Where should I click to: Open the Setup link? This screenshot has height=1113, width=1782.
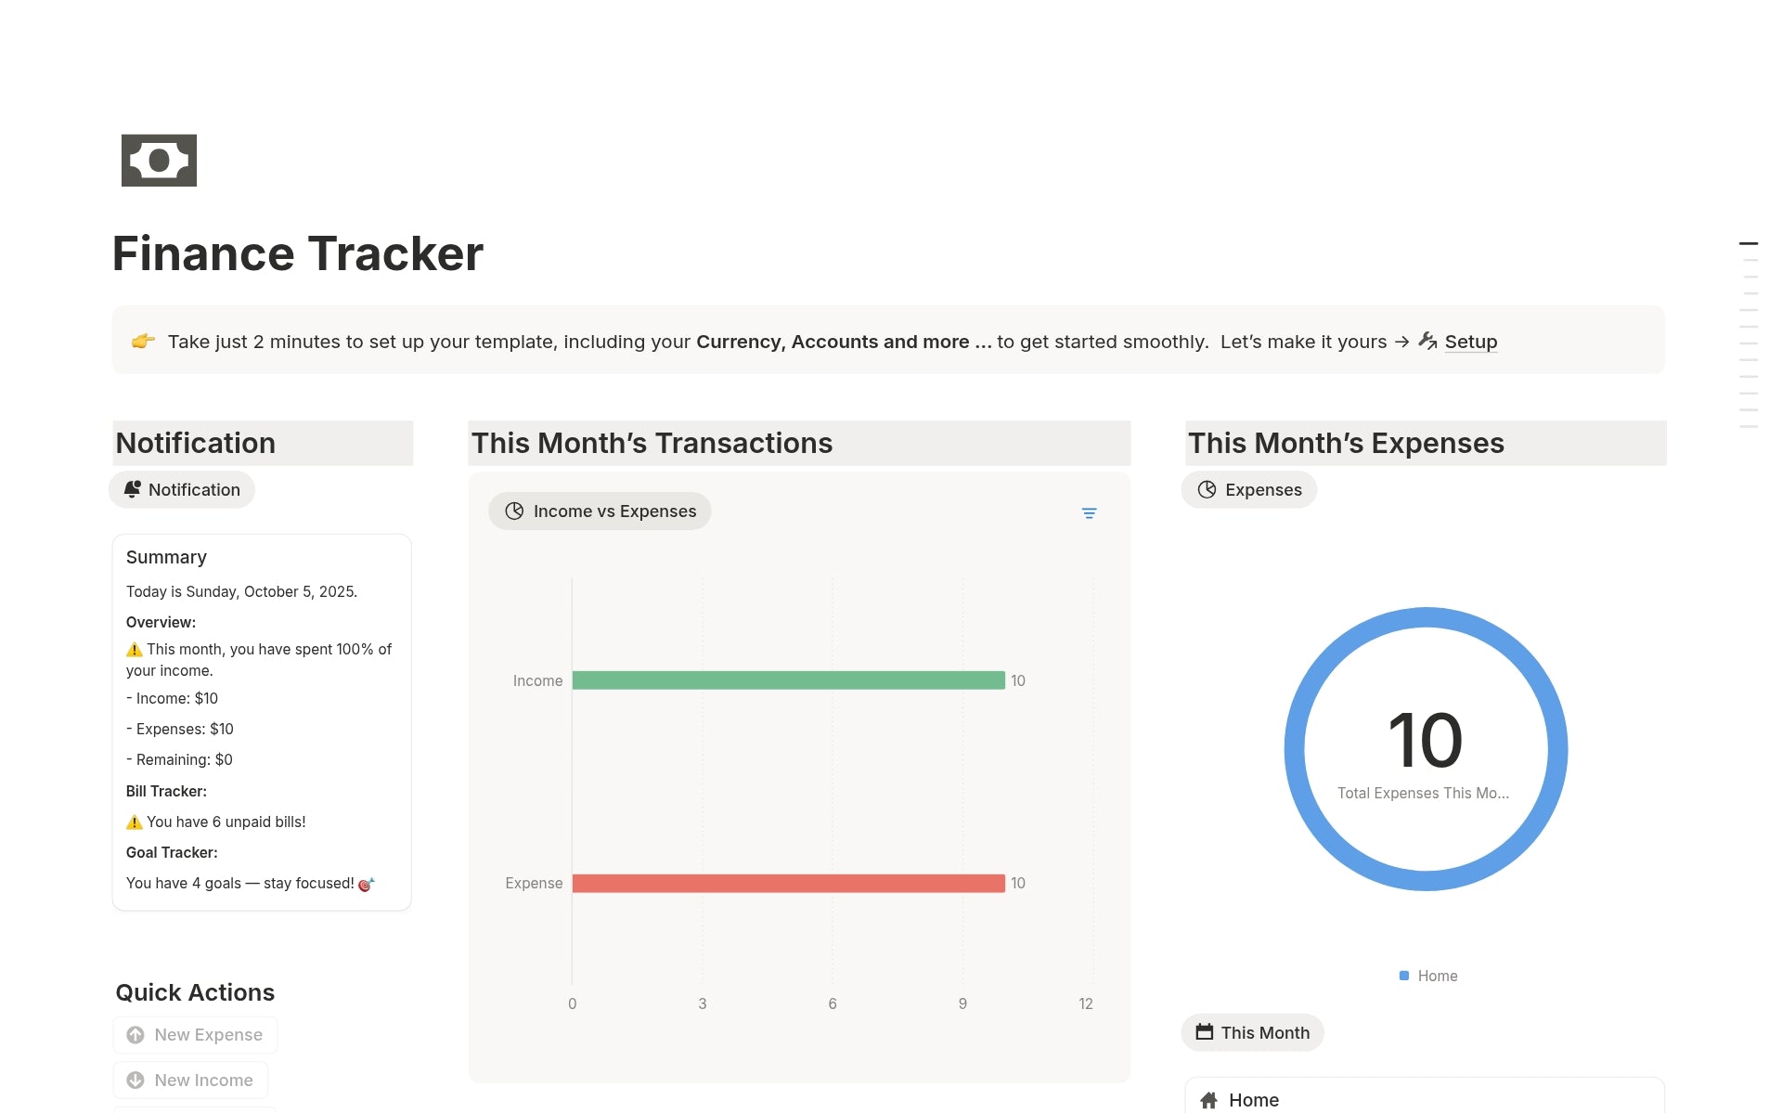pyautogui.click(x=1470, y=342)
